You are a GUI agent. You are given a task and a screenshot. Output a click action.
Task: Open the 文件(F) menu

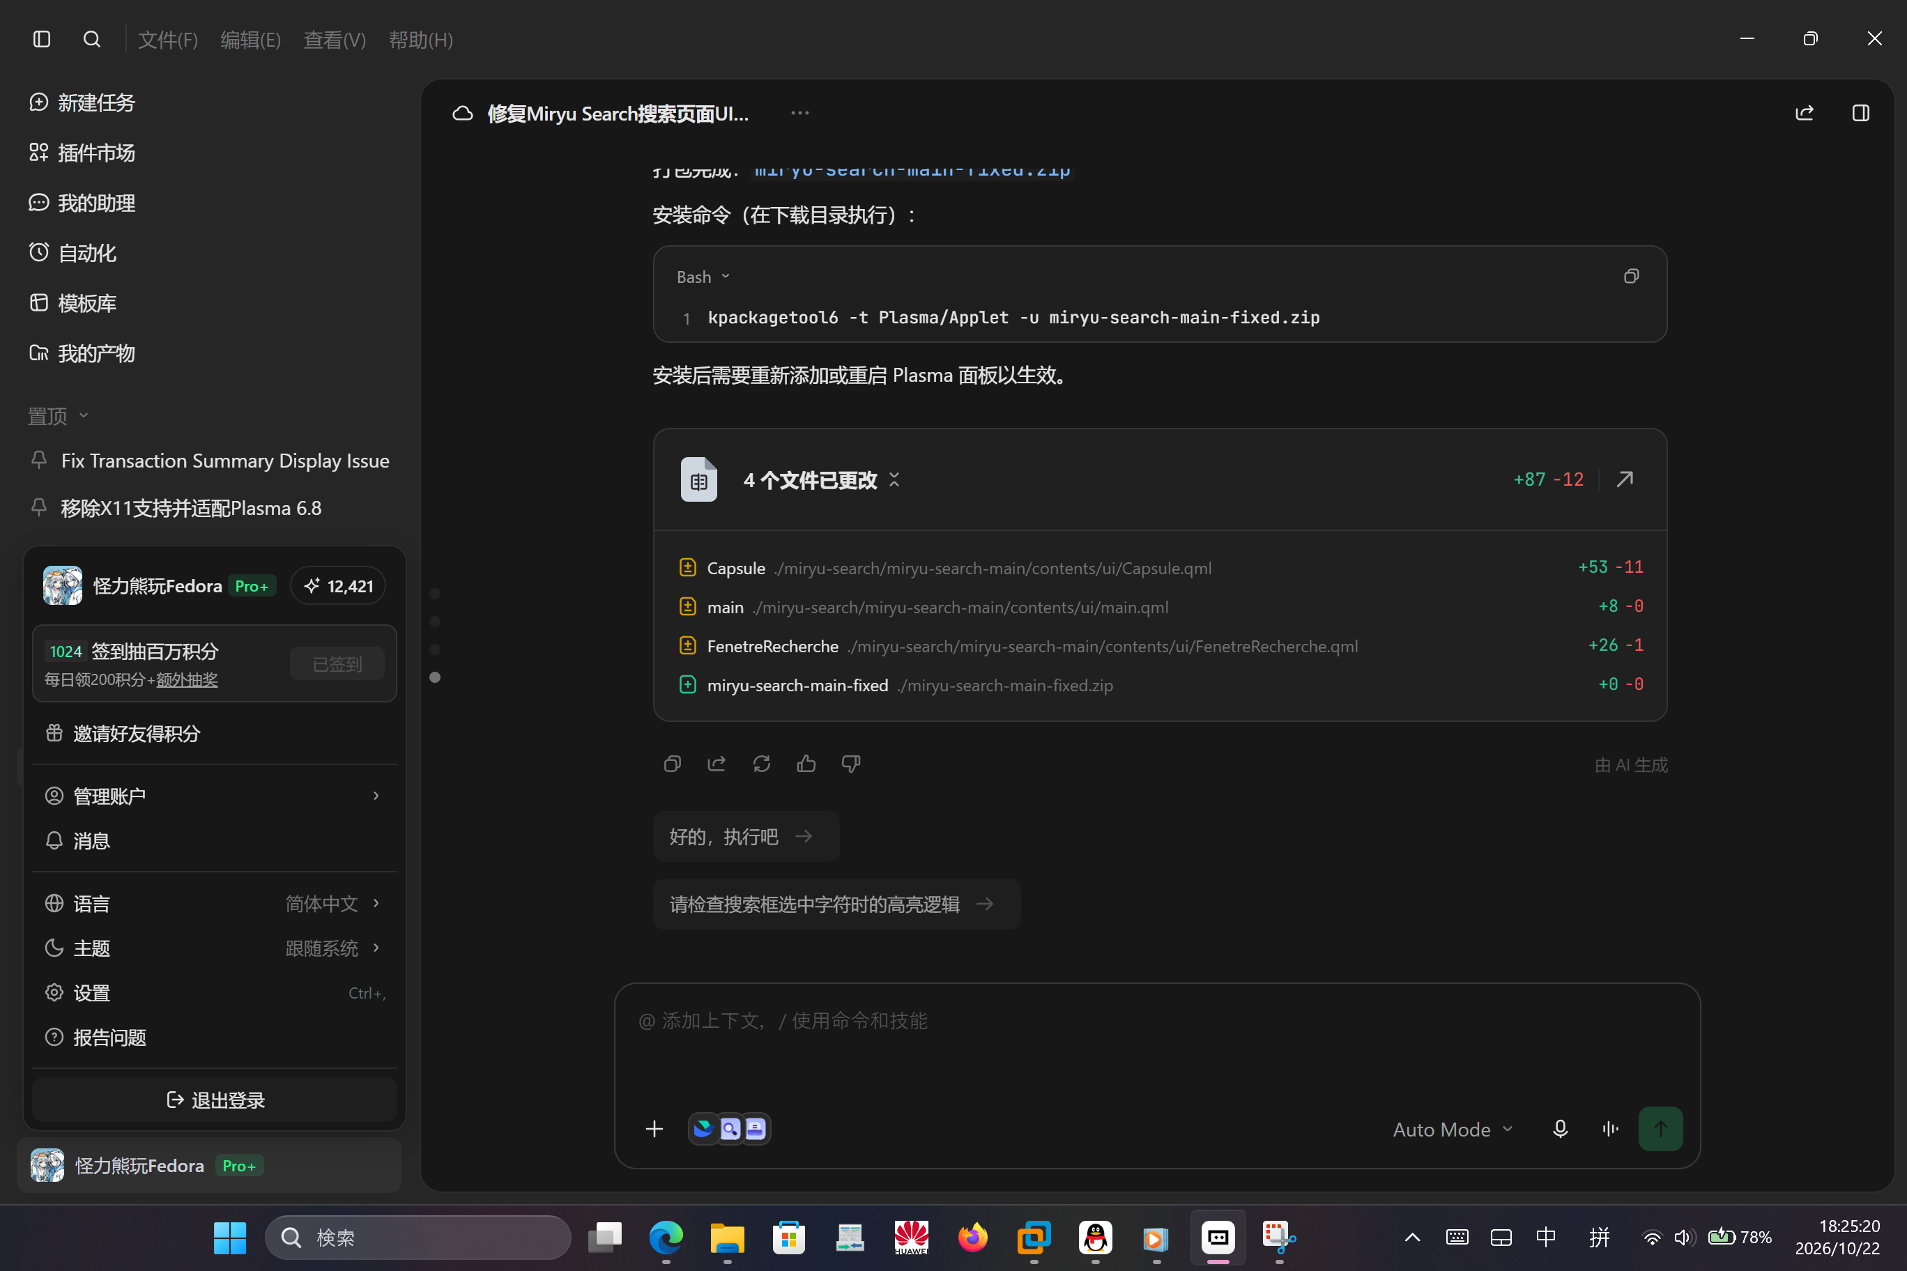(x=168, y=39)
